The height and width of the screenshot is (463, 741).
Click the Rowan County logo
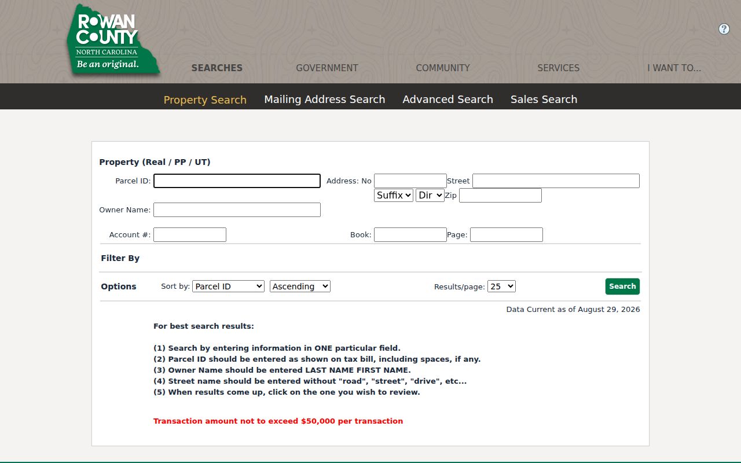(x=113, y=41)
